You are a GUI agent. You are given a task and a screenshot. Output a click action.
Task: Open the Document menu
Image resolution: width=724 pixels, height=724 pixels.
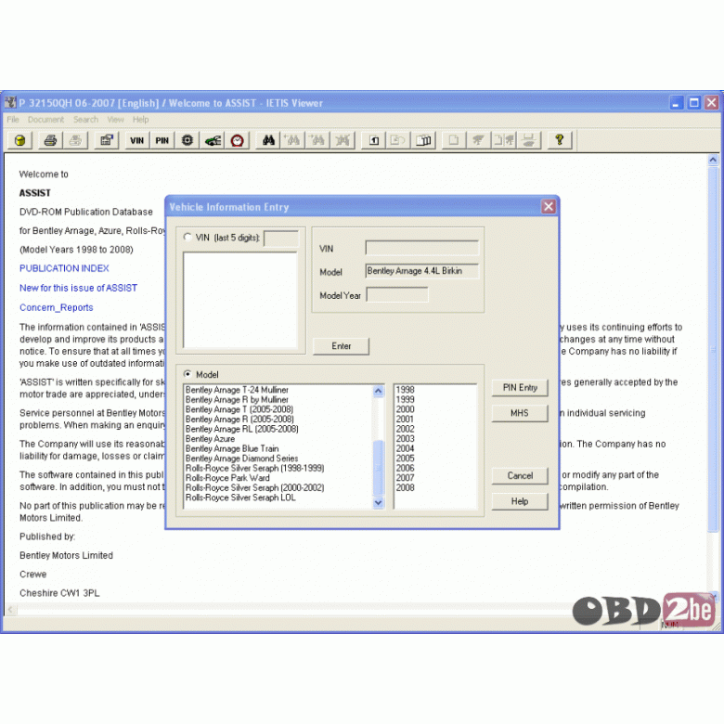[x=45, y=120]
